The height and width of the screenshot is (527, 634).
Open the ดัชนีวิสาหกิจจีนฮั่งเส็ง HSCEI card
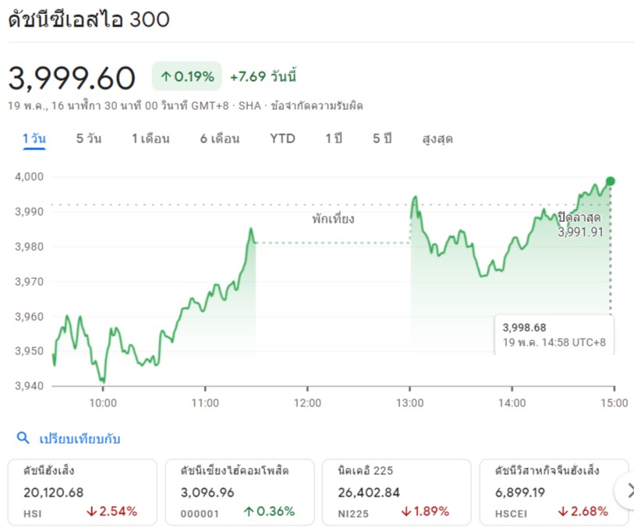tap(554, 491)
